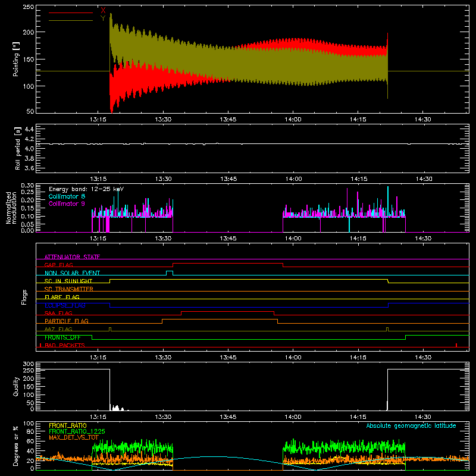Click the 13:30 tick label under the modulation plot
The image size is (476, 476).
[x=163, y=239]
